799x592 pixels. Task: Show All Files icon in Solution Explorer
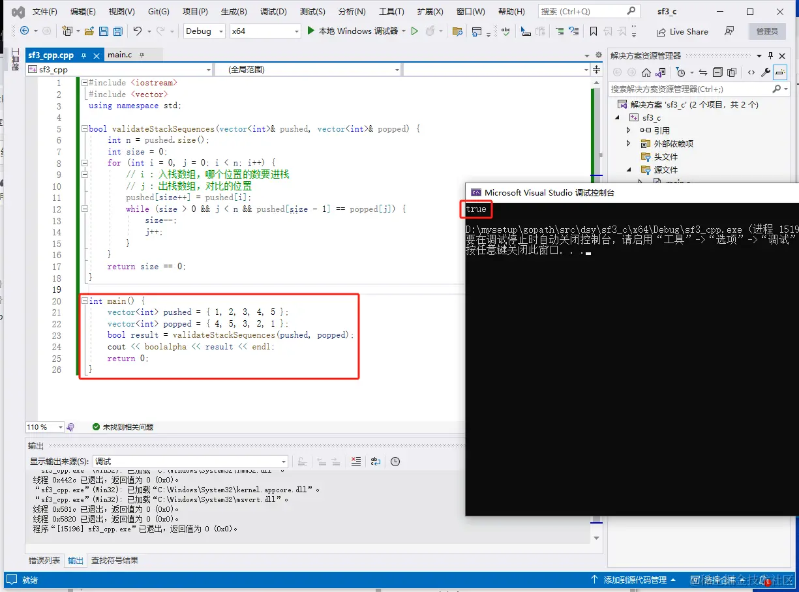(x=731, y=72)
